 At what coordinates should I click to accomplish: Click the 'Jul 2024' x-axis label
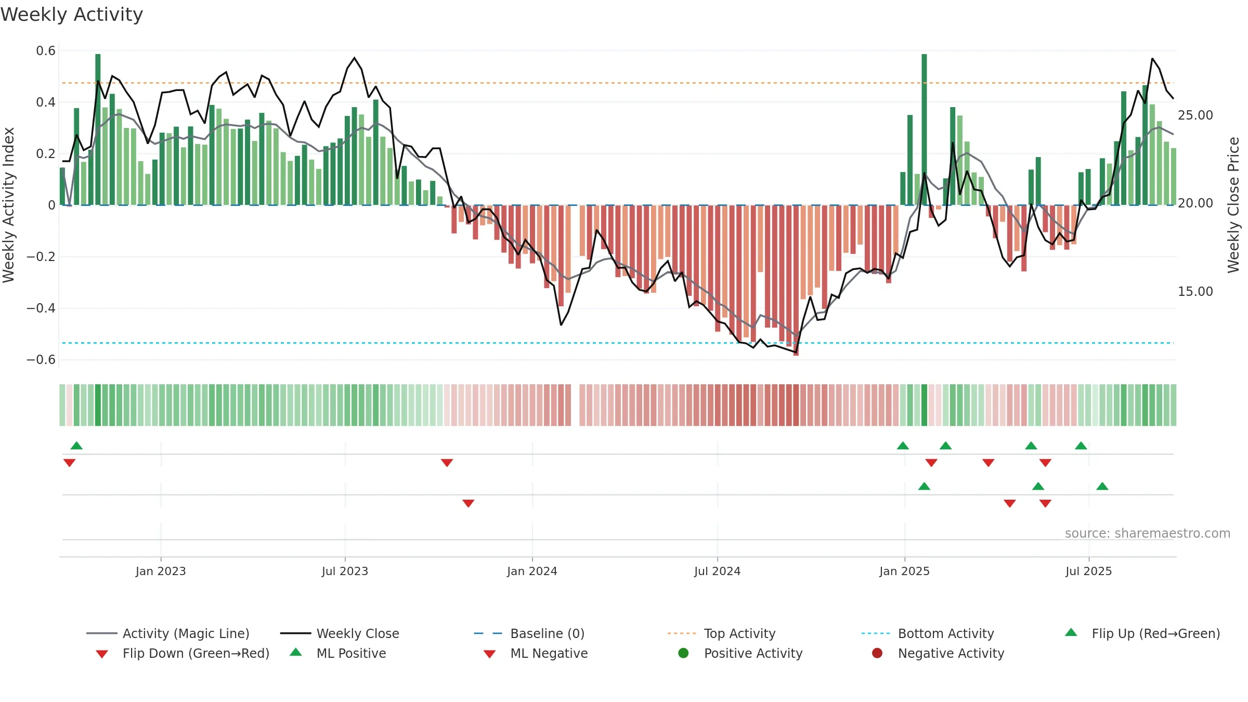717,571
